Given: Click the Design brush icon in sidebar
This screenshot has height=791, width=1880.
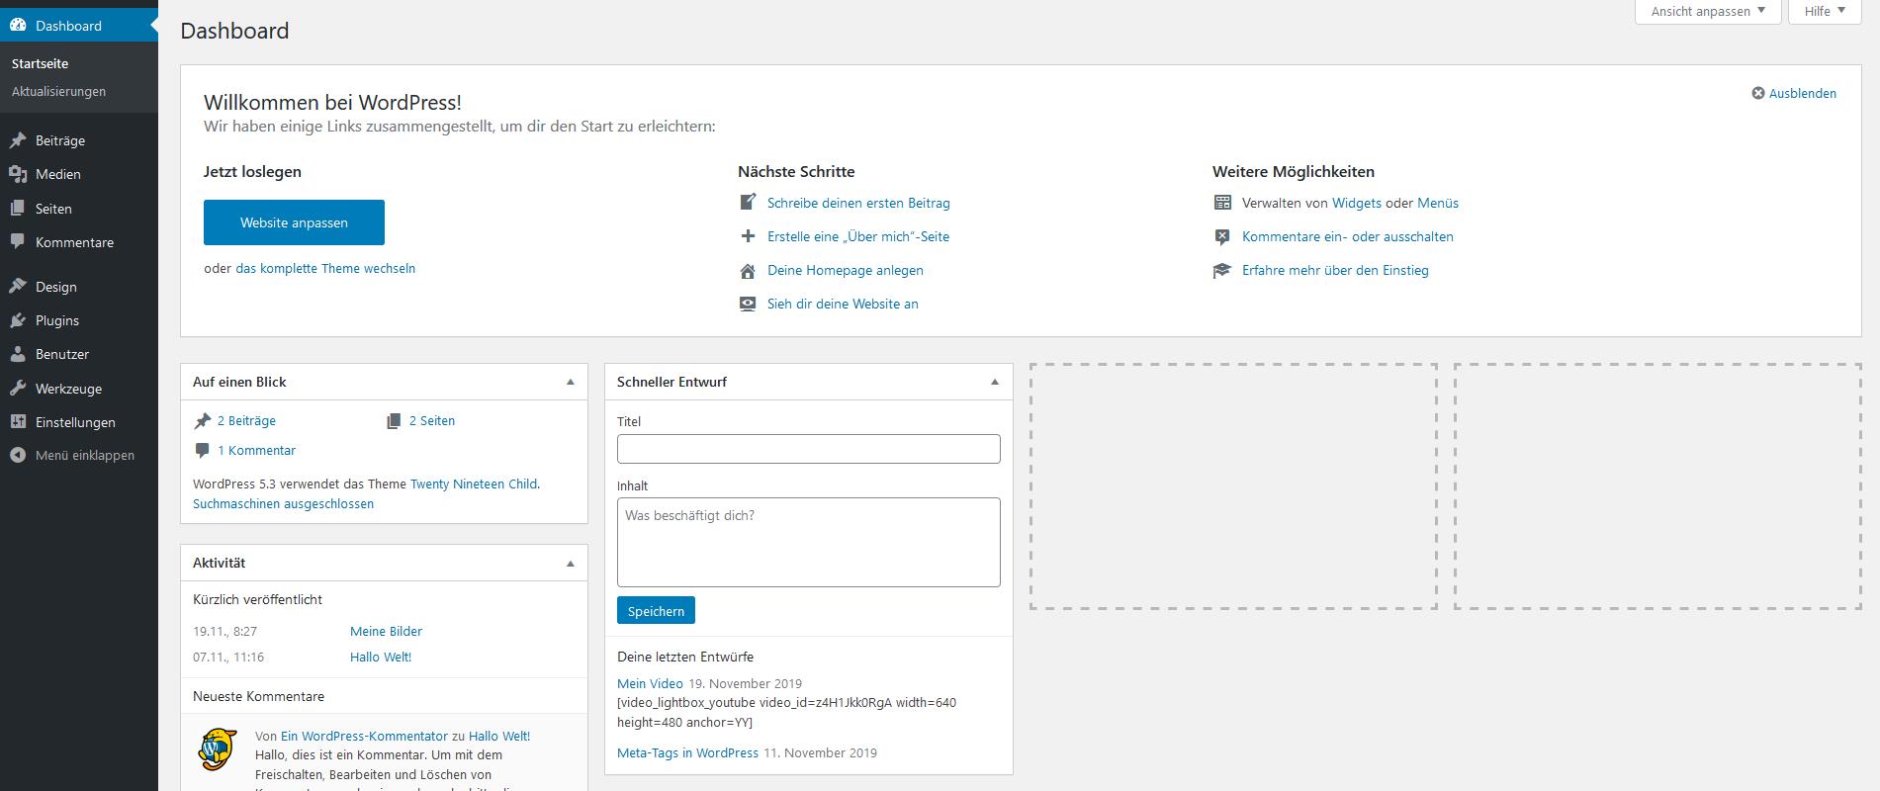Looking at the screenshot, I should (x=18, y=287).
